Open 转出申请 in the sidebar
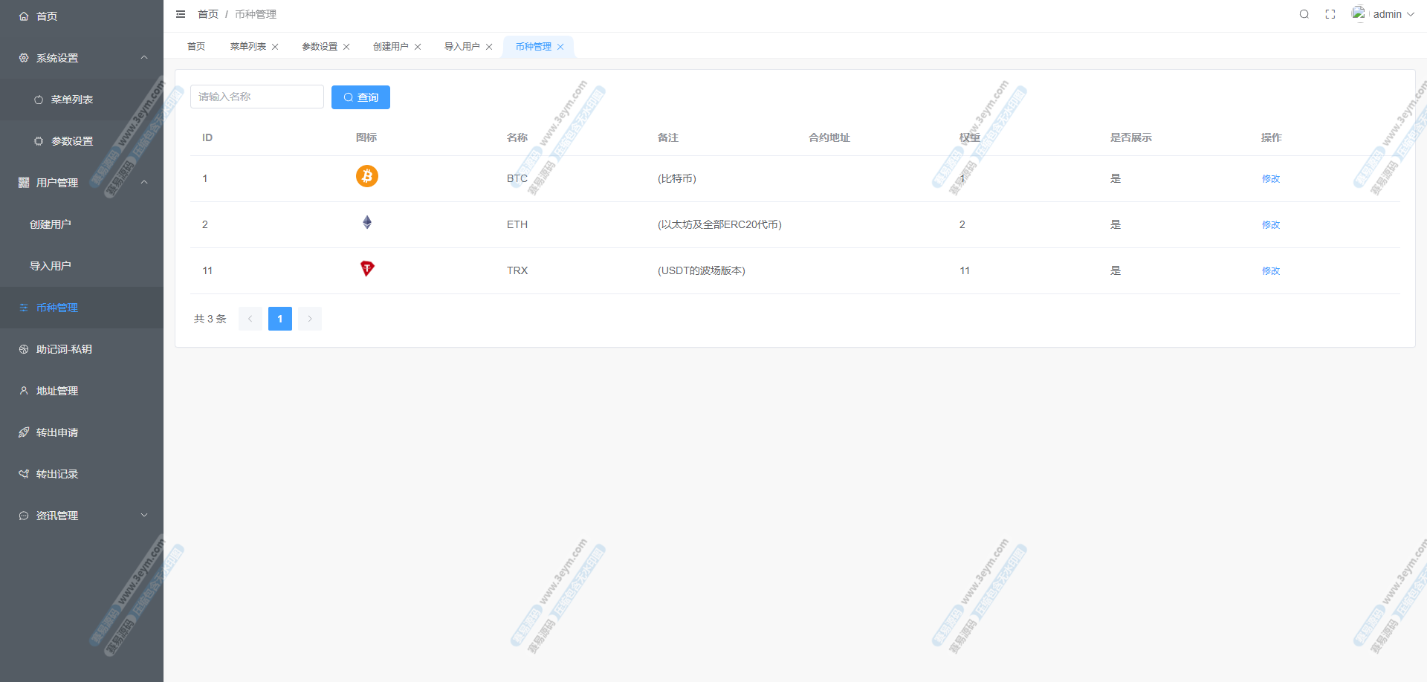Screen dimensions: 1427x682 pos(57,432)
